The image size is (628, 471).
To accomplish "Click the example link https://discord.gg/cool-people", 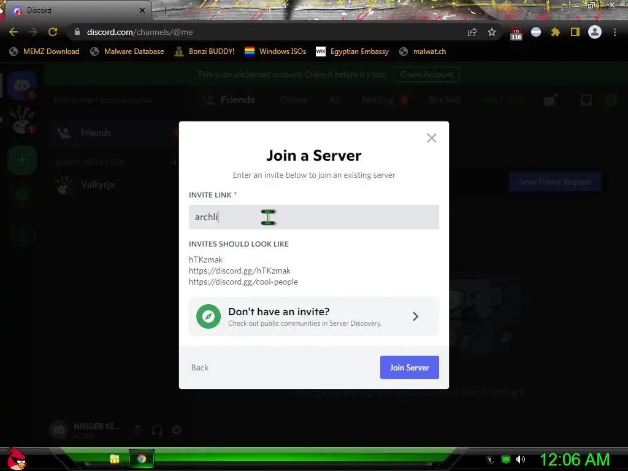I will [243, 282].
